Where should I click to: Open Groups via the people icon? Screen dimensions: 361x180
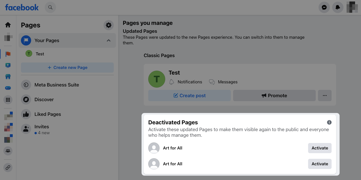click(x=8, y=151)
